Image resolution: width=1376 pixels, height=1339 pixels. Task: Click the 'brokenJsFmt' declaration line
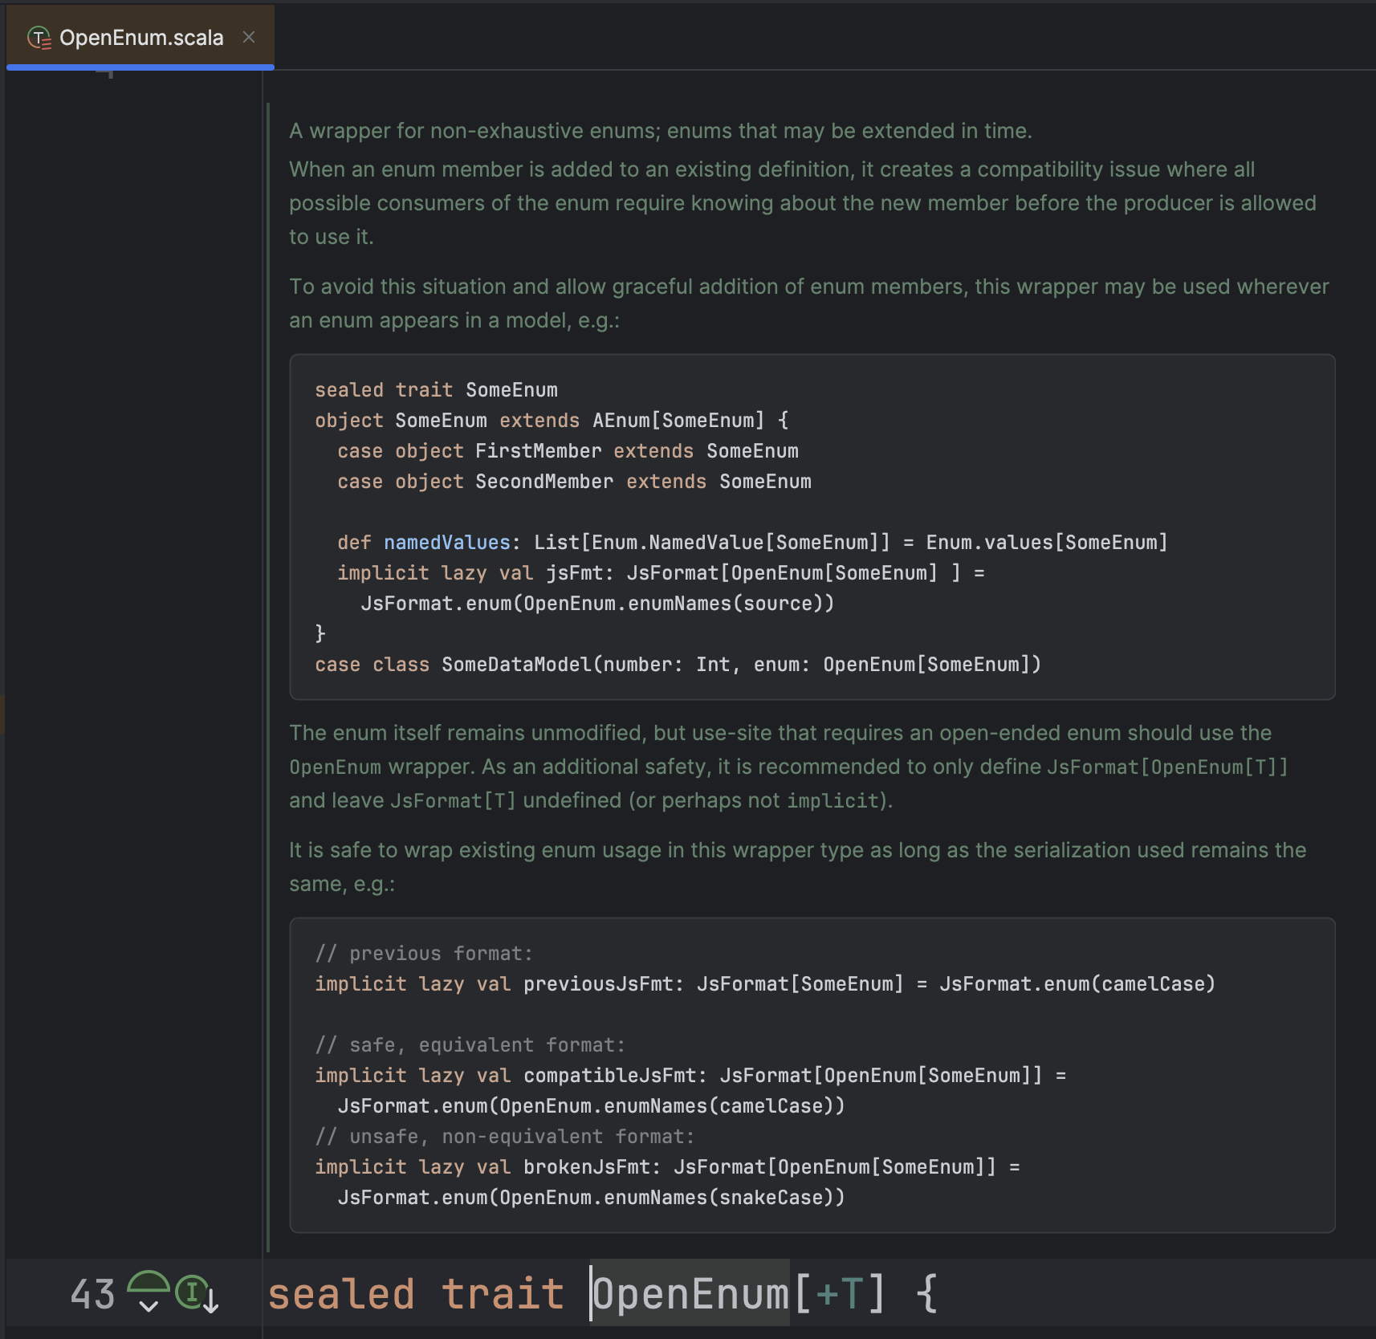pyautogui.click(x=667, y=1167)
